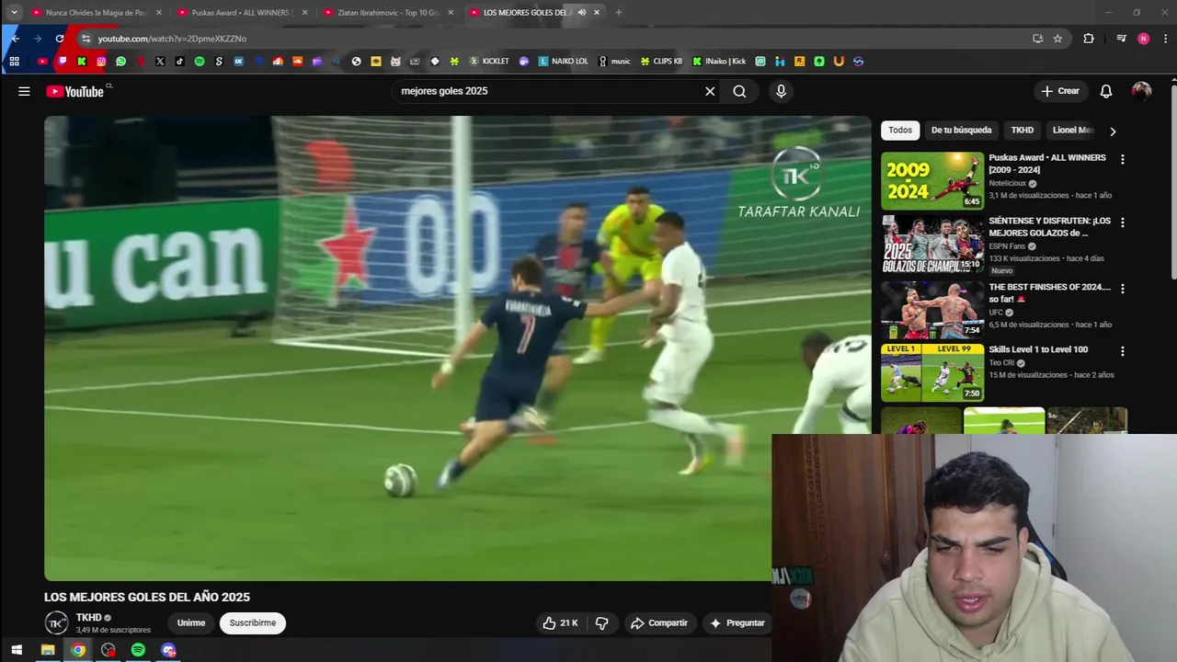Click the Suscribirme button
This screenshot has height=662, width=1177.
(x=253, y=622)
